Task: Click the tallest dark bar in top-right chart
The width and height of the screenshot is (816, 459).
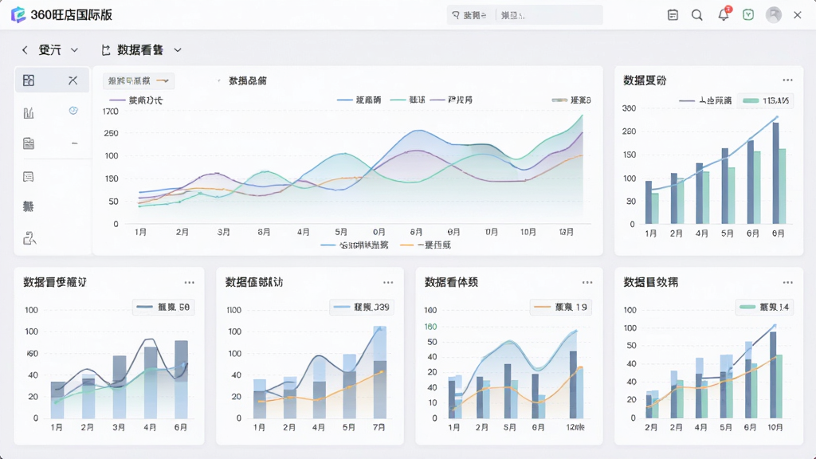Action: point(775,173)
